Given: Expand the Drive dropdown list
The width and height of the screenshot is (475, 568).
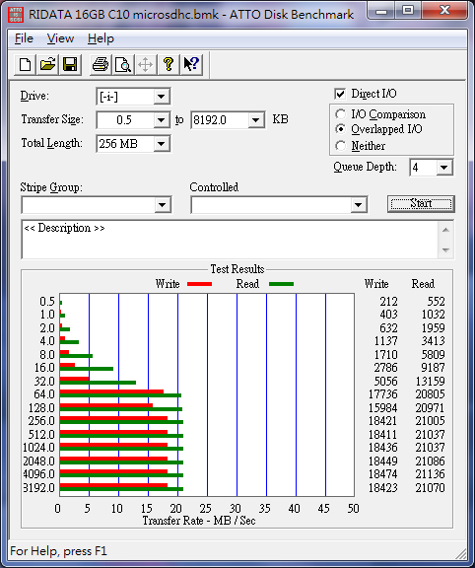Looking at the screenshot, I should tap(161, 97).
